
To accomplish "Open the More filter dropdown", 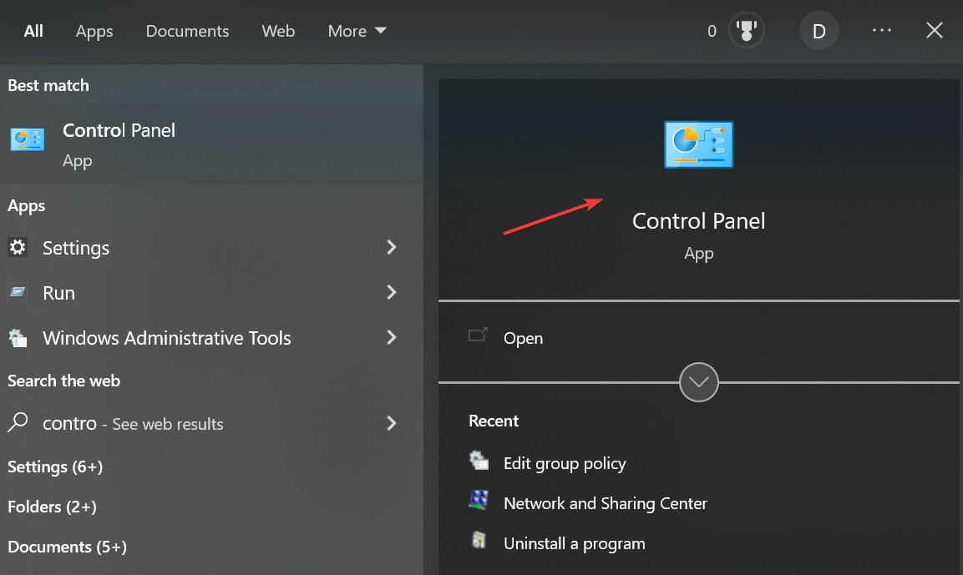I will click(357, 31).
